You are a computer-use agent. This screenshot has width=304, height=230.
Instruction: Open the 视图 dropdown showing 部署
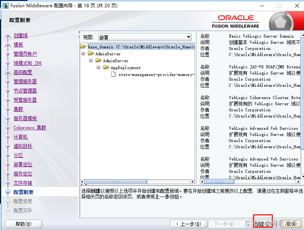click(145, 37)
